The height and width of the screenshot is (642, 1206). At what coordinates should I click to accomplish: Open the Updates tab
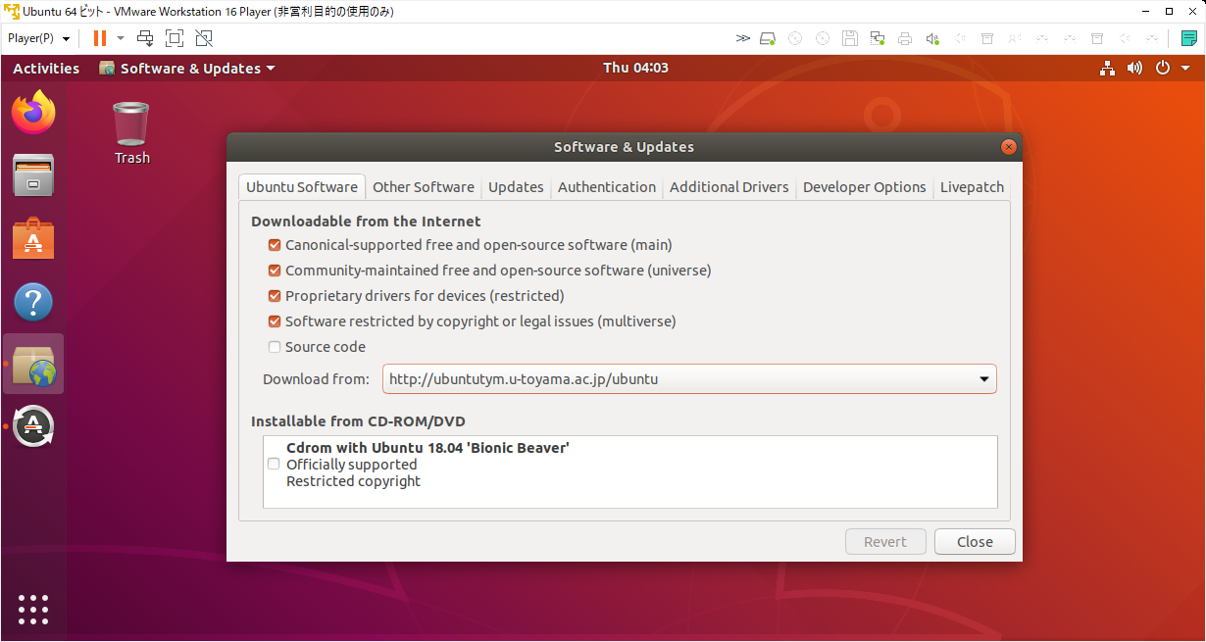[516, 187]
